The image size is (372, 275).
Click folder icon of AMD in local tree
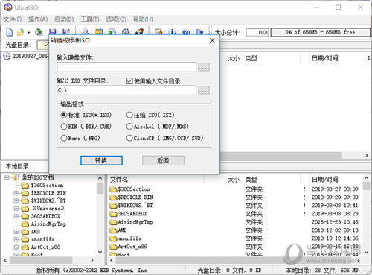tap(25, 232)
